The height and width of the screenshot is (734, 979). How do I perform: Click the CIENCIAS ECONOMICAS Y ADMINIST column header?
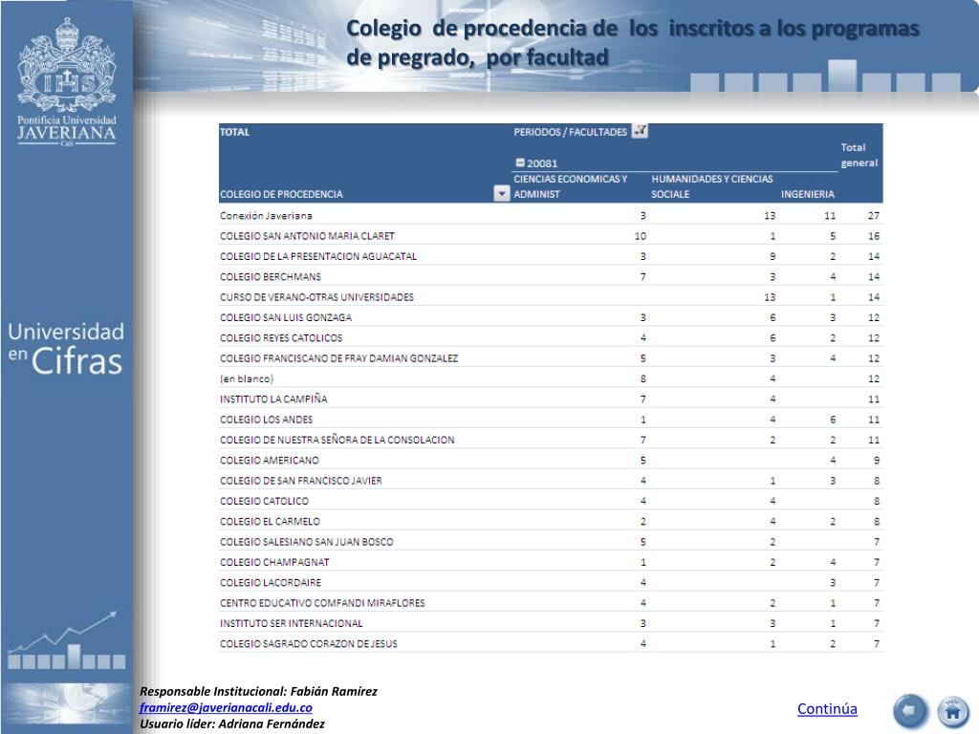pyautogui.click(x=570, y=186)
